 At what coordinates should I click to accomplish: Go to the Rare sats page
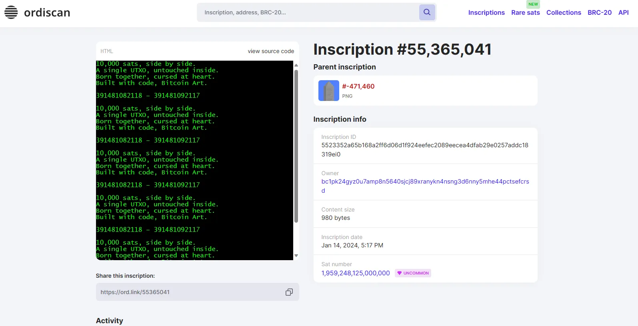(x=525, y=12)
